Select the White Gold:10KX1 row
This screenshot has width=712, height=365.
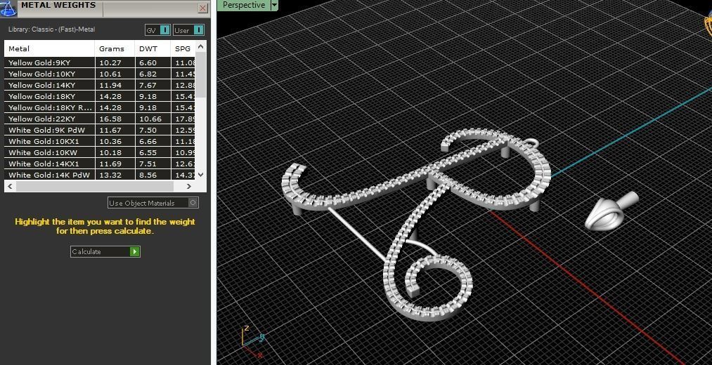[101, 142]
